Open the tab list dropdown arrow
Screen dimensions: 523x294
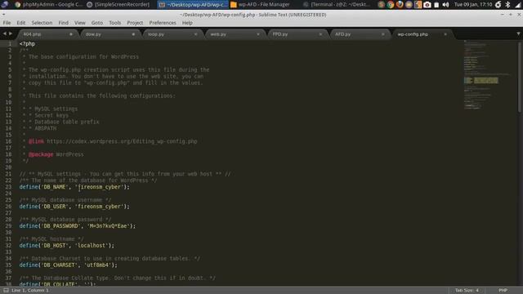(518, 33)
